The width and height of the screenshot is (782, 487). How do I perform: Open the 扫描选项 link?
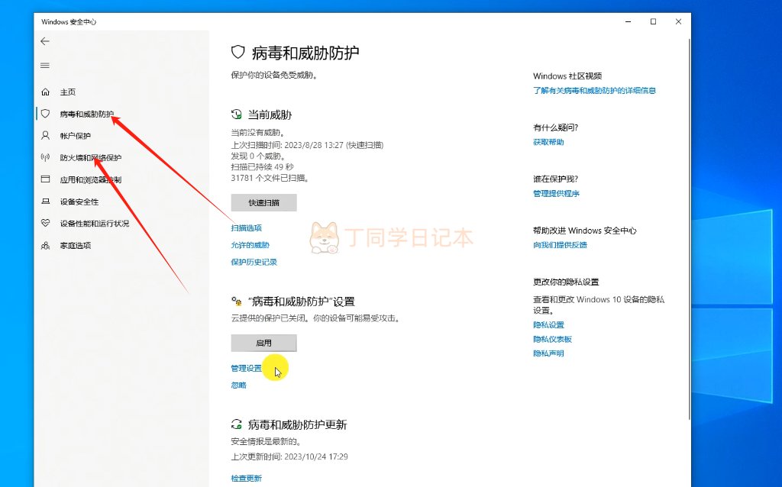pyautogui.click(x=246, y=228)
